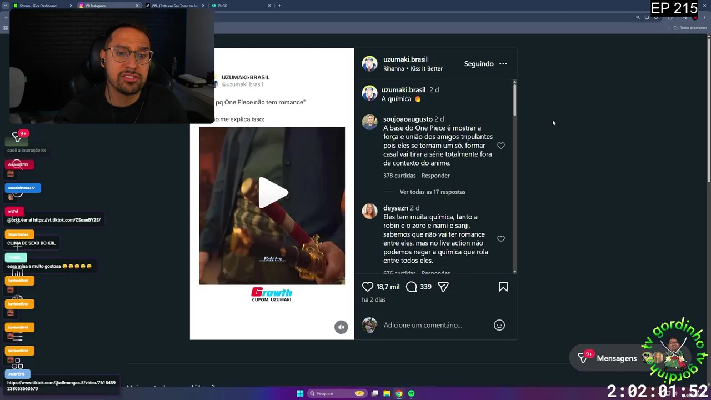Click the há 2 dias timestamp
711x400 pixels.
(x=373, y=299)
